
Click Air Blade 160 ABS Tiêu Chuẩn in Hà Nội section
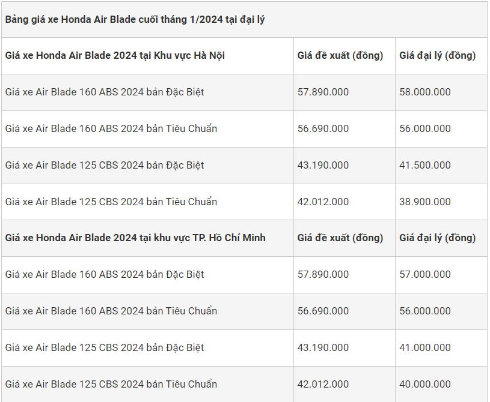click(111, 128)
